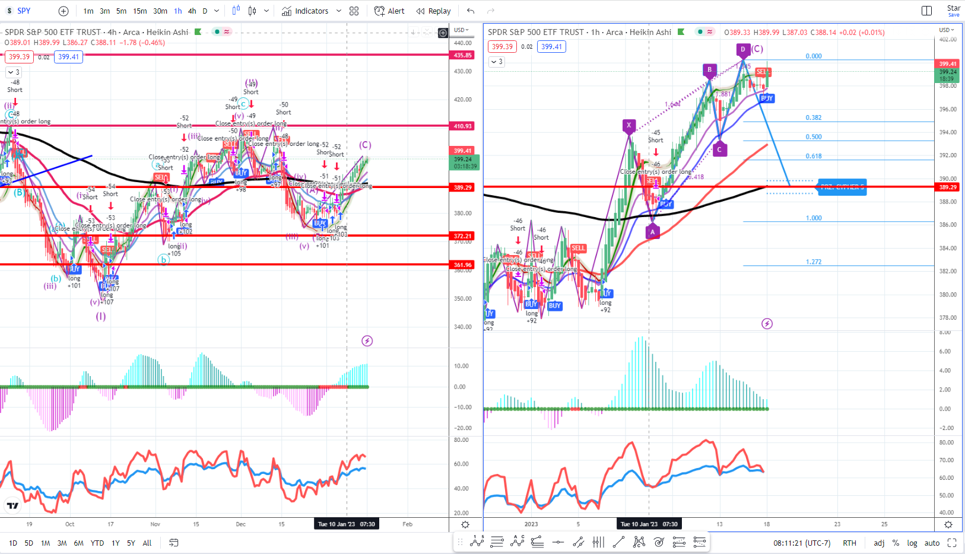Screen dimensions: 965x554
Task: Switch to the 4h timeframe
Action: point(192,11)
